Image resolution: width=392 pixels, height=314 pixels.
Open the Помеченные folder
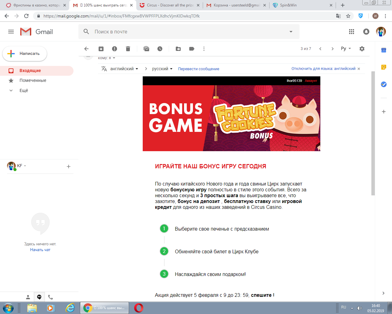[x=33, y=80]
